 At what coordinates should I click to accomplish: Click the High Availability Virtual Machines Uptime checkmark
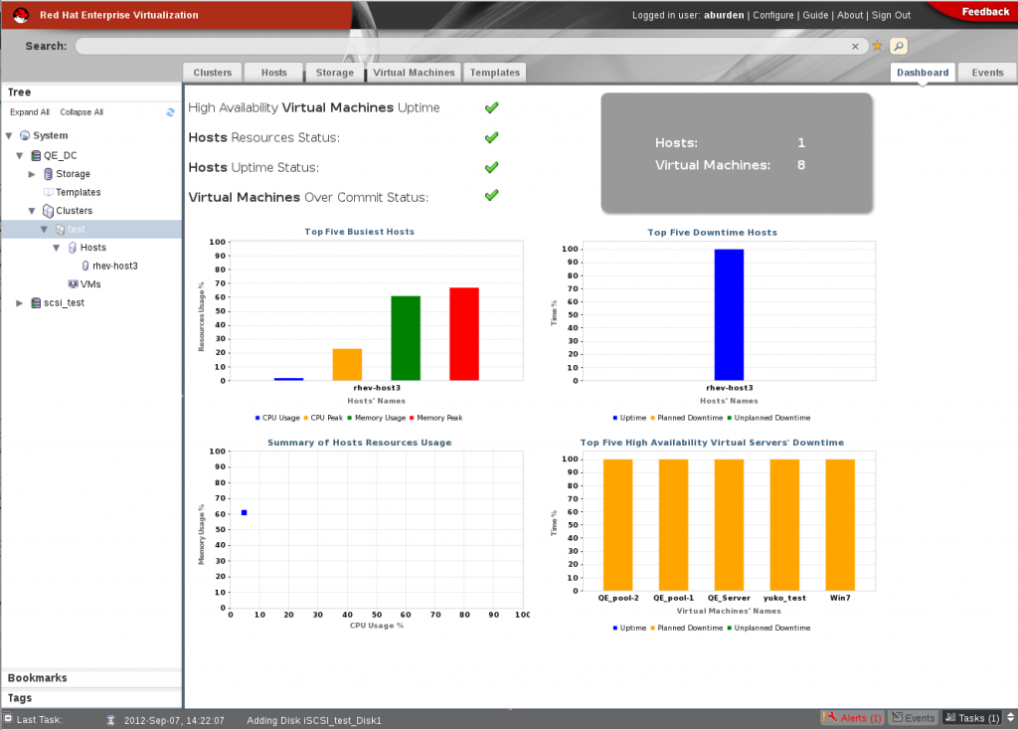click(x=491, y=107)
